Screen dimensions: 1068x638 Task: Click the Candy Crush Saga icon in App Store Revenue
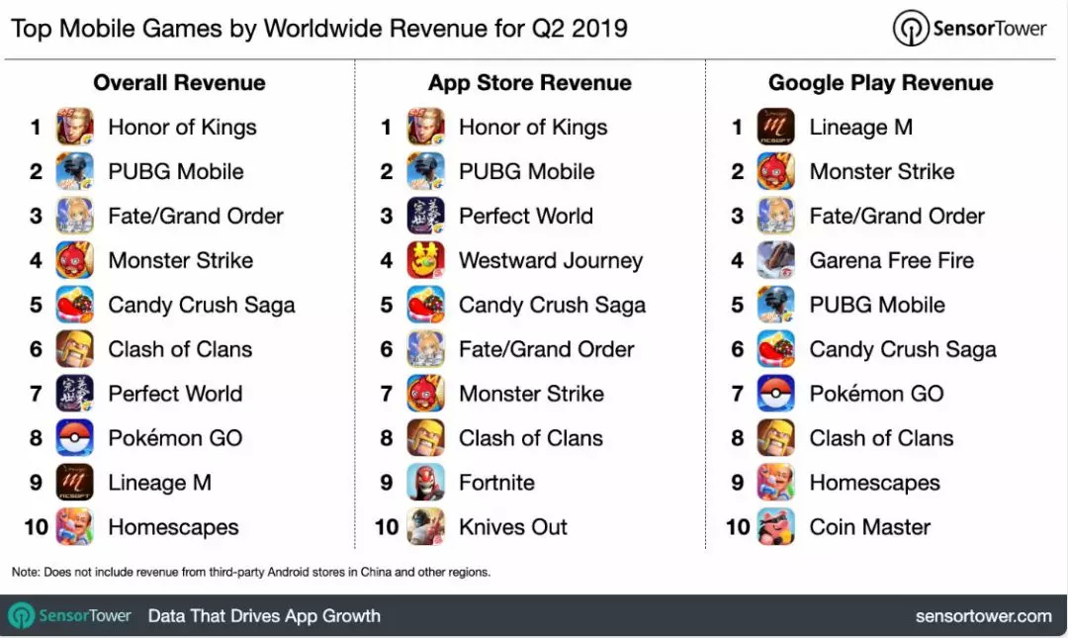426,306
